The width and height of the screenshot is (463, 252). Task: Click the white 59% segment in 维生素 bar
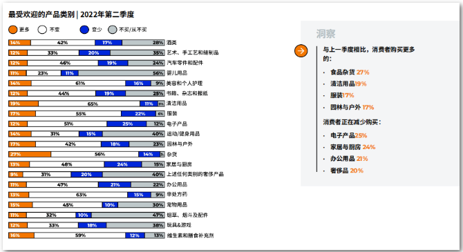[79, 235]
